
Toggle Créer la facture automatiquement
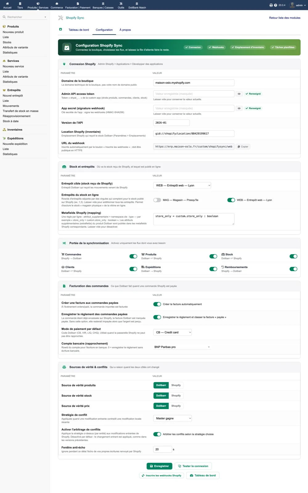point(157,304)
